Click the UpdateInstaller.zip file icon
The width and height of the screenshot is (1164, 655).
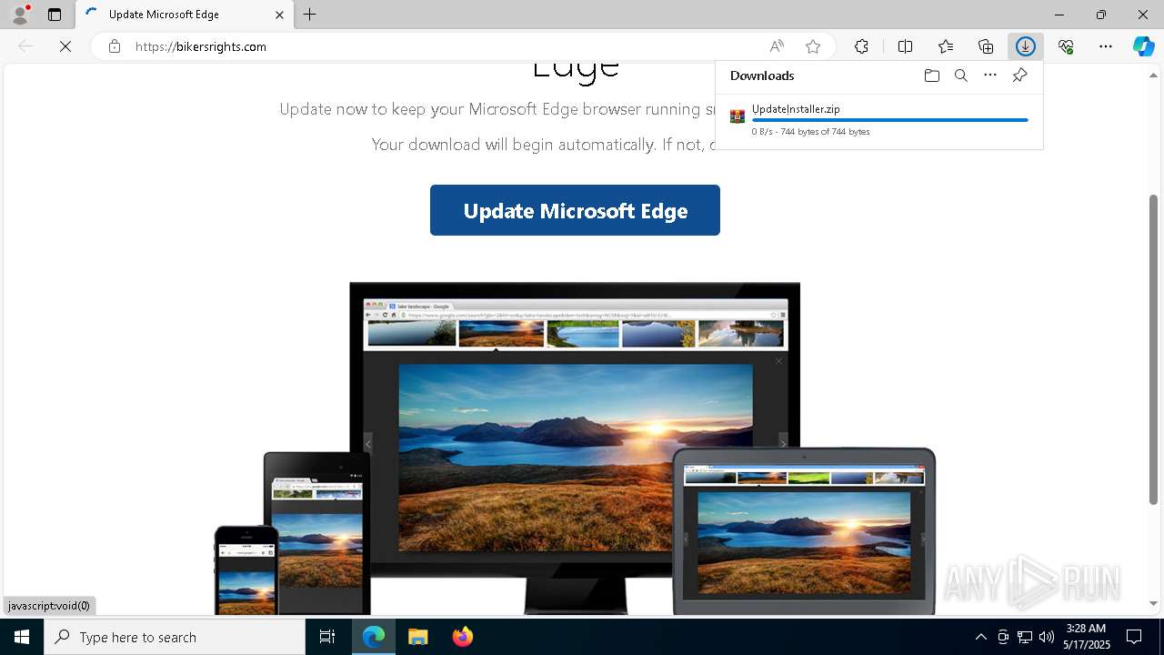pos(738,116)
